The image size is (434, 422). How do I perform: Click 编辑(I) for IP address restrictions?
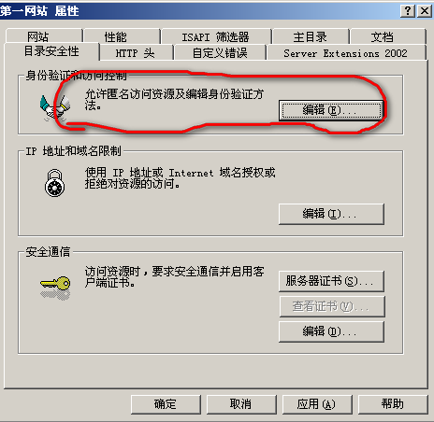pyautogui.click(x=331, y=214)
